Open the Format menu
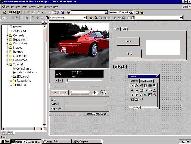191x144 pixels. 32,7
